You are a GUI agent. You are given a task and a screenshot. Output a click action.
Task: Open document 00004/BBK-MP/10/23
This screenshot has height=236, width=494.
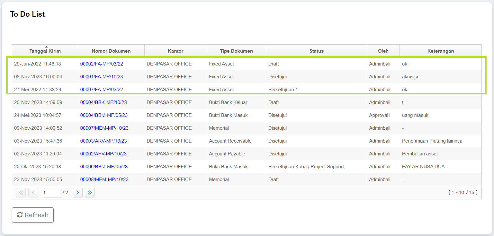103,102
